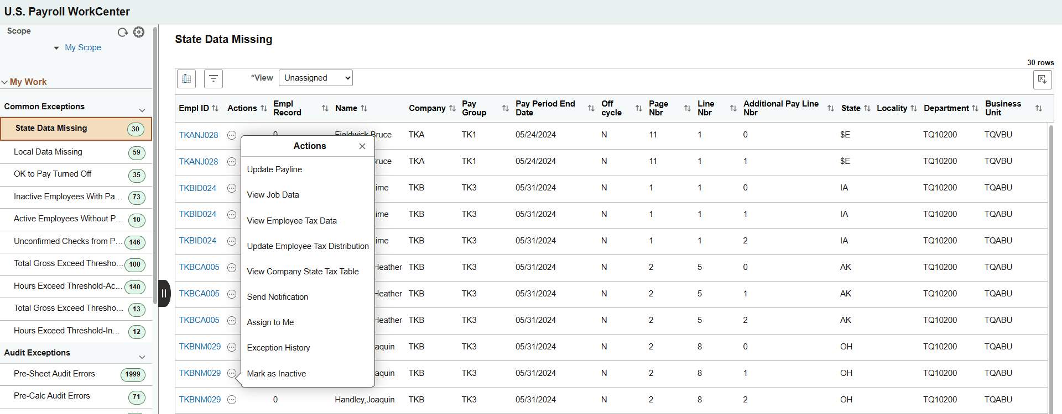The width and height of the screenshot is (1062, 414).
Task: Open TKBCA005 link with pay line 2
Action: (x=199, y=320)
